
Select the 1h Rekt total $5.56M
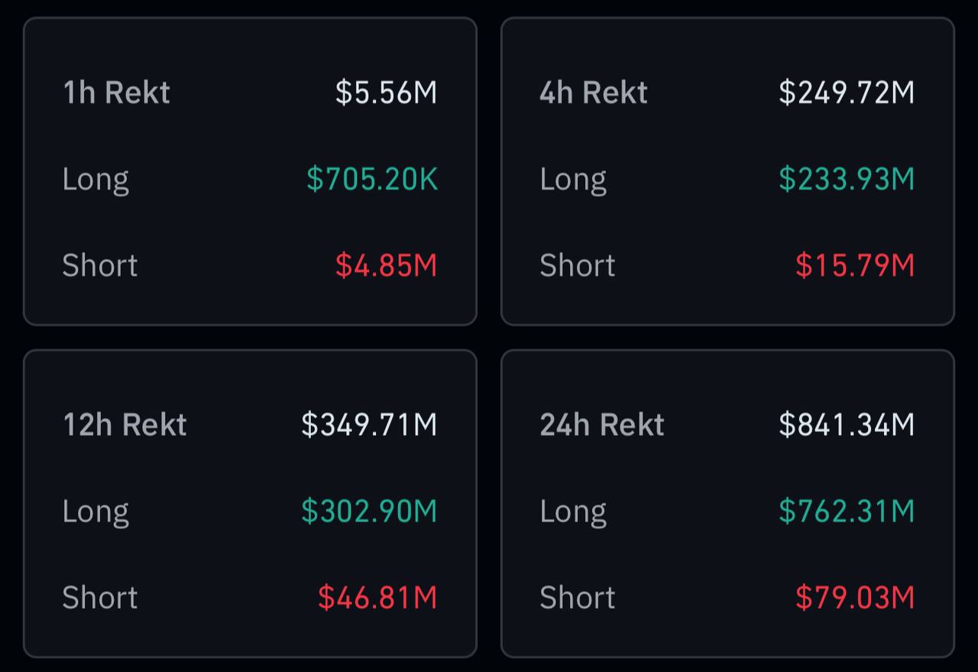(x=386, y=93)
